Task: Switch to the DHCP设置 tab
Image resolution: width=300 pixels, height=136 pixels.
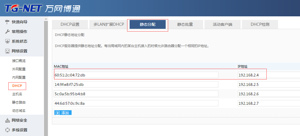Action: [70, 24]
